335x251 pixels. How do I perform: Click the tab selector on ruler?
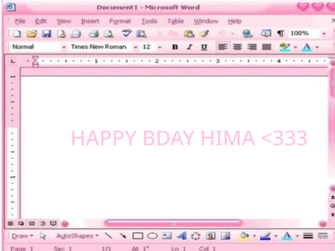(x=13, y=61)
